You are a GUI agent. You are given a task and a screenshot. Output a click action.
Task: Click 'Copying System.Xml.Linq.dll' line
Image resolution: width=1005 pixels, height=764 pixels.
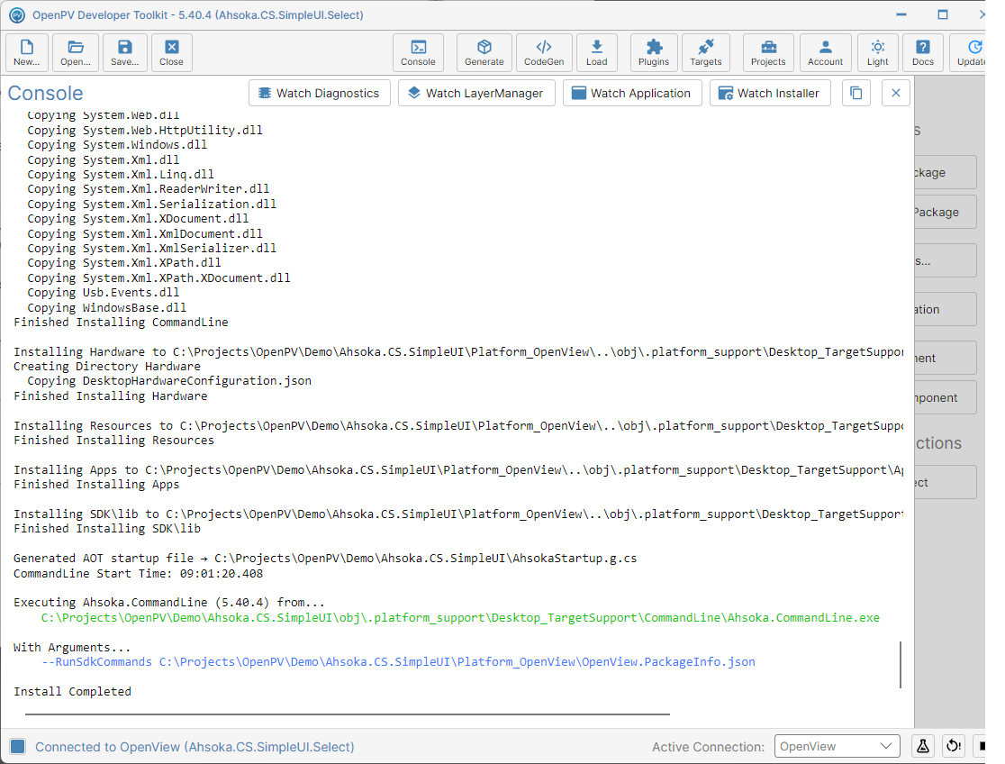(x=121, y=175)
